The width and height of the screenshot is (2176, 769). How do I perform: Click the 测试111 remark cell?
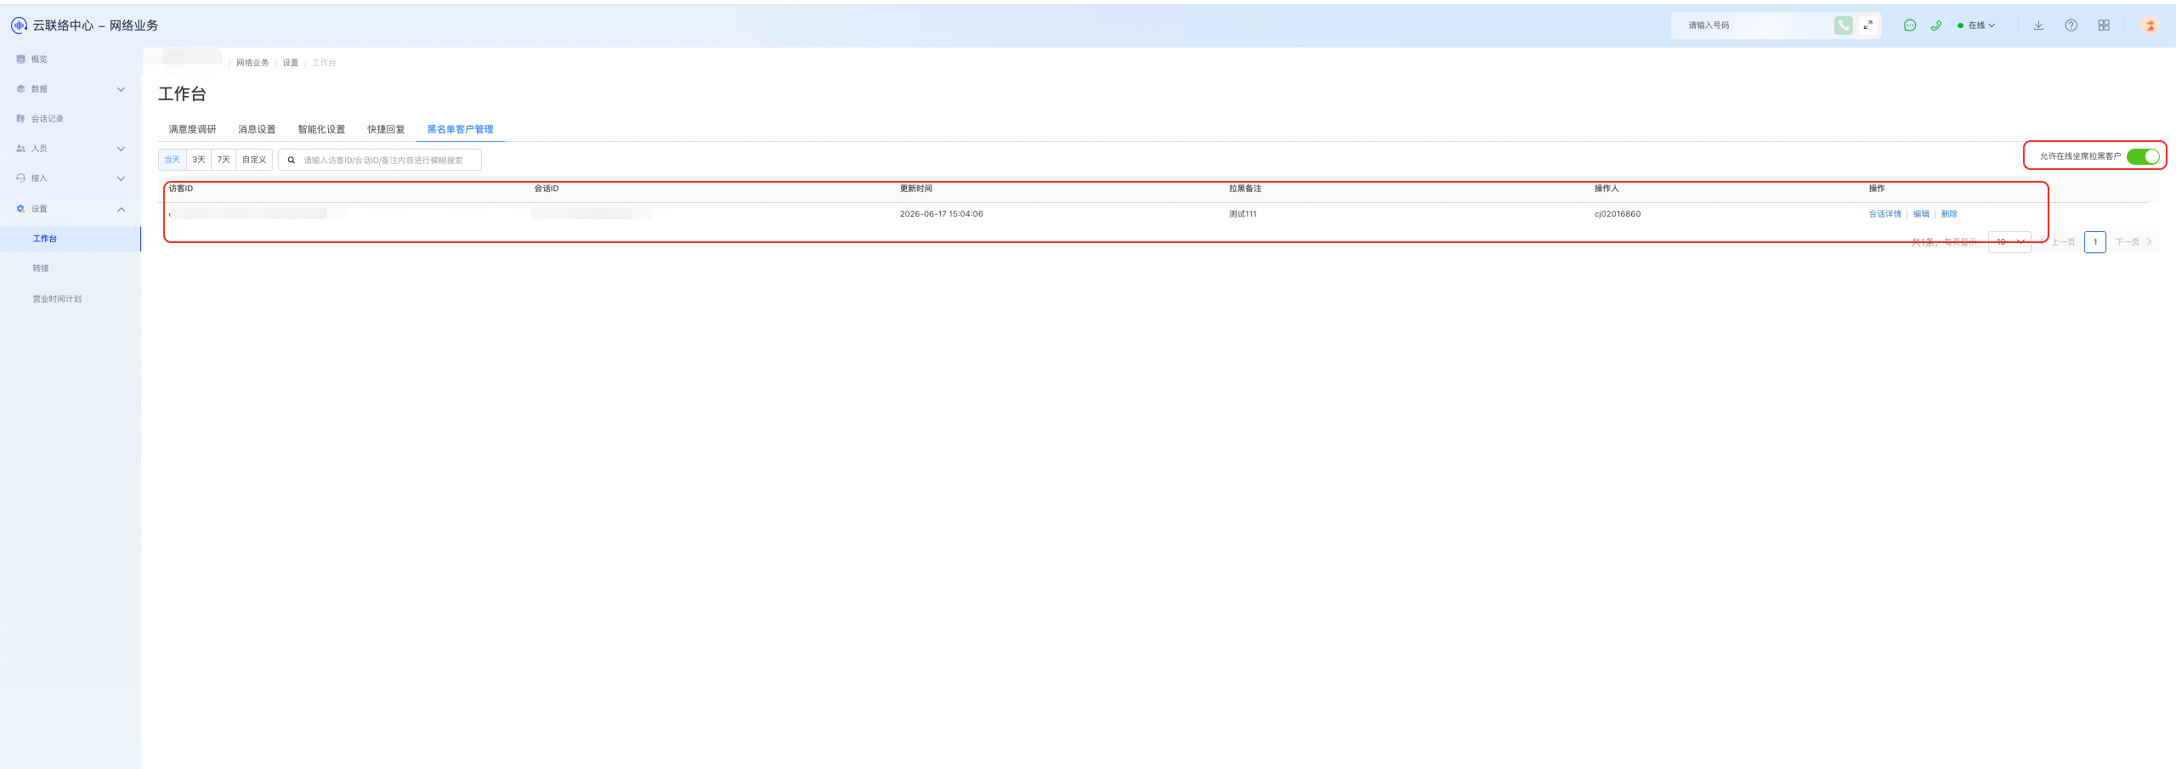coord(1243,214)
